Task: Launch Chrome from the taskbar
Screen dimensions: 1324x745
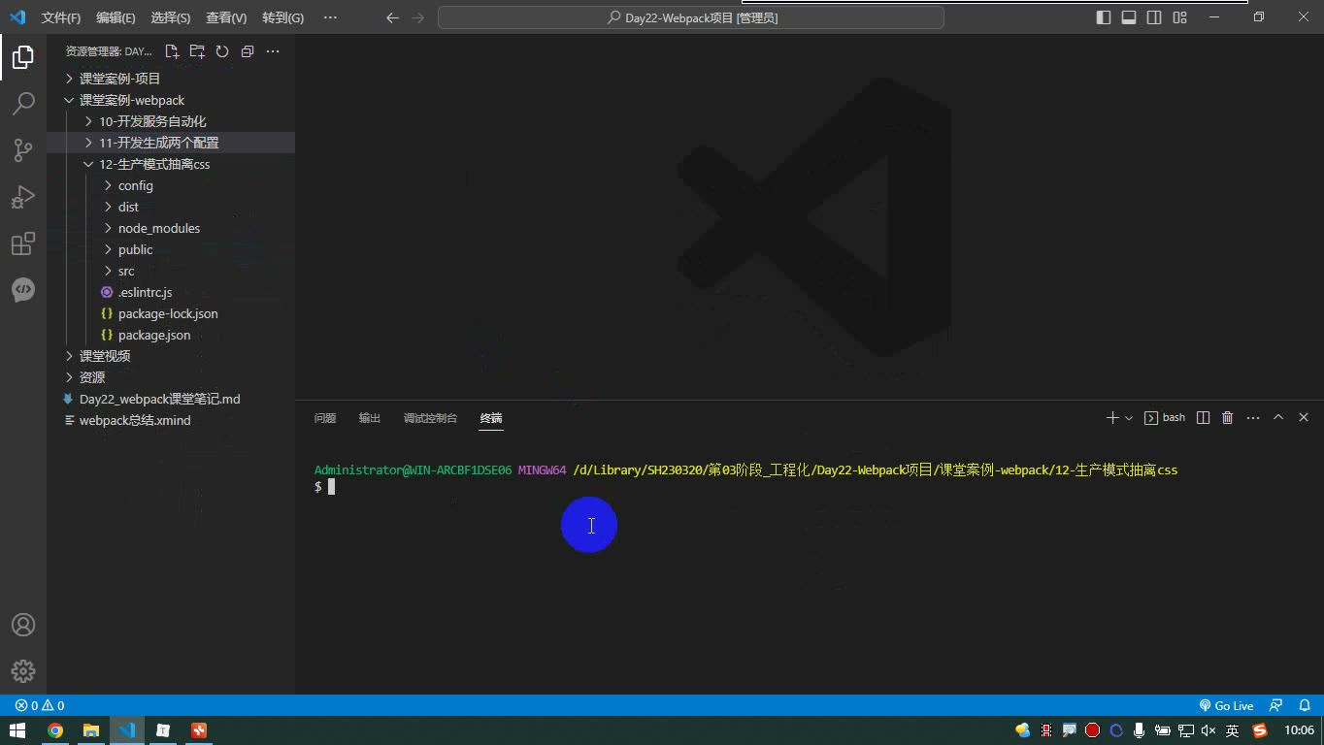Action: coord(55,730)
